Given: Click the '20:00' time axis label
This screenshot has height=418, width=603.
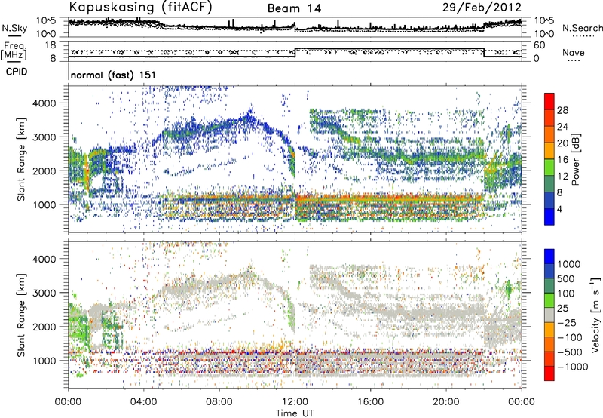Looking at the screenshot, I should point(446,401).
